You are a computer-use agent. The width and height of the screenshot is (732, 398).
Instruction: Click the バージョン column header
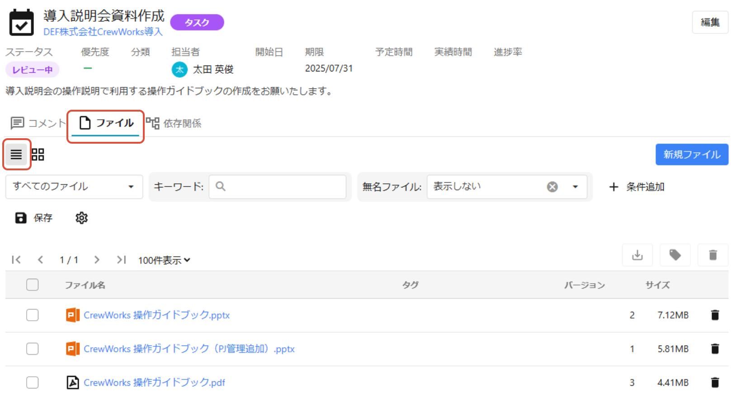pyautogui.click(x=585, y=285)
